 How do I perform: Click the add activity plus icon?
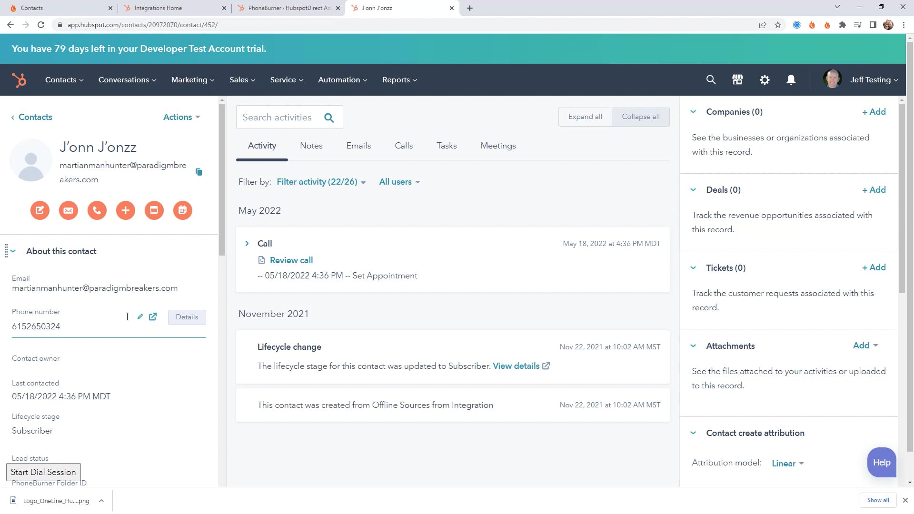[125, 209]
